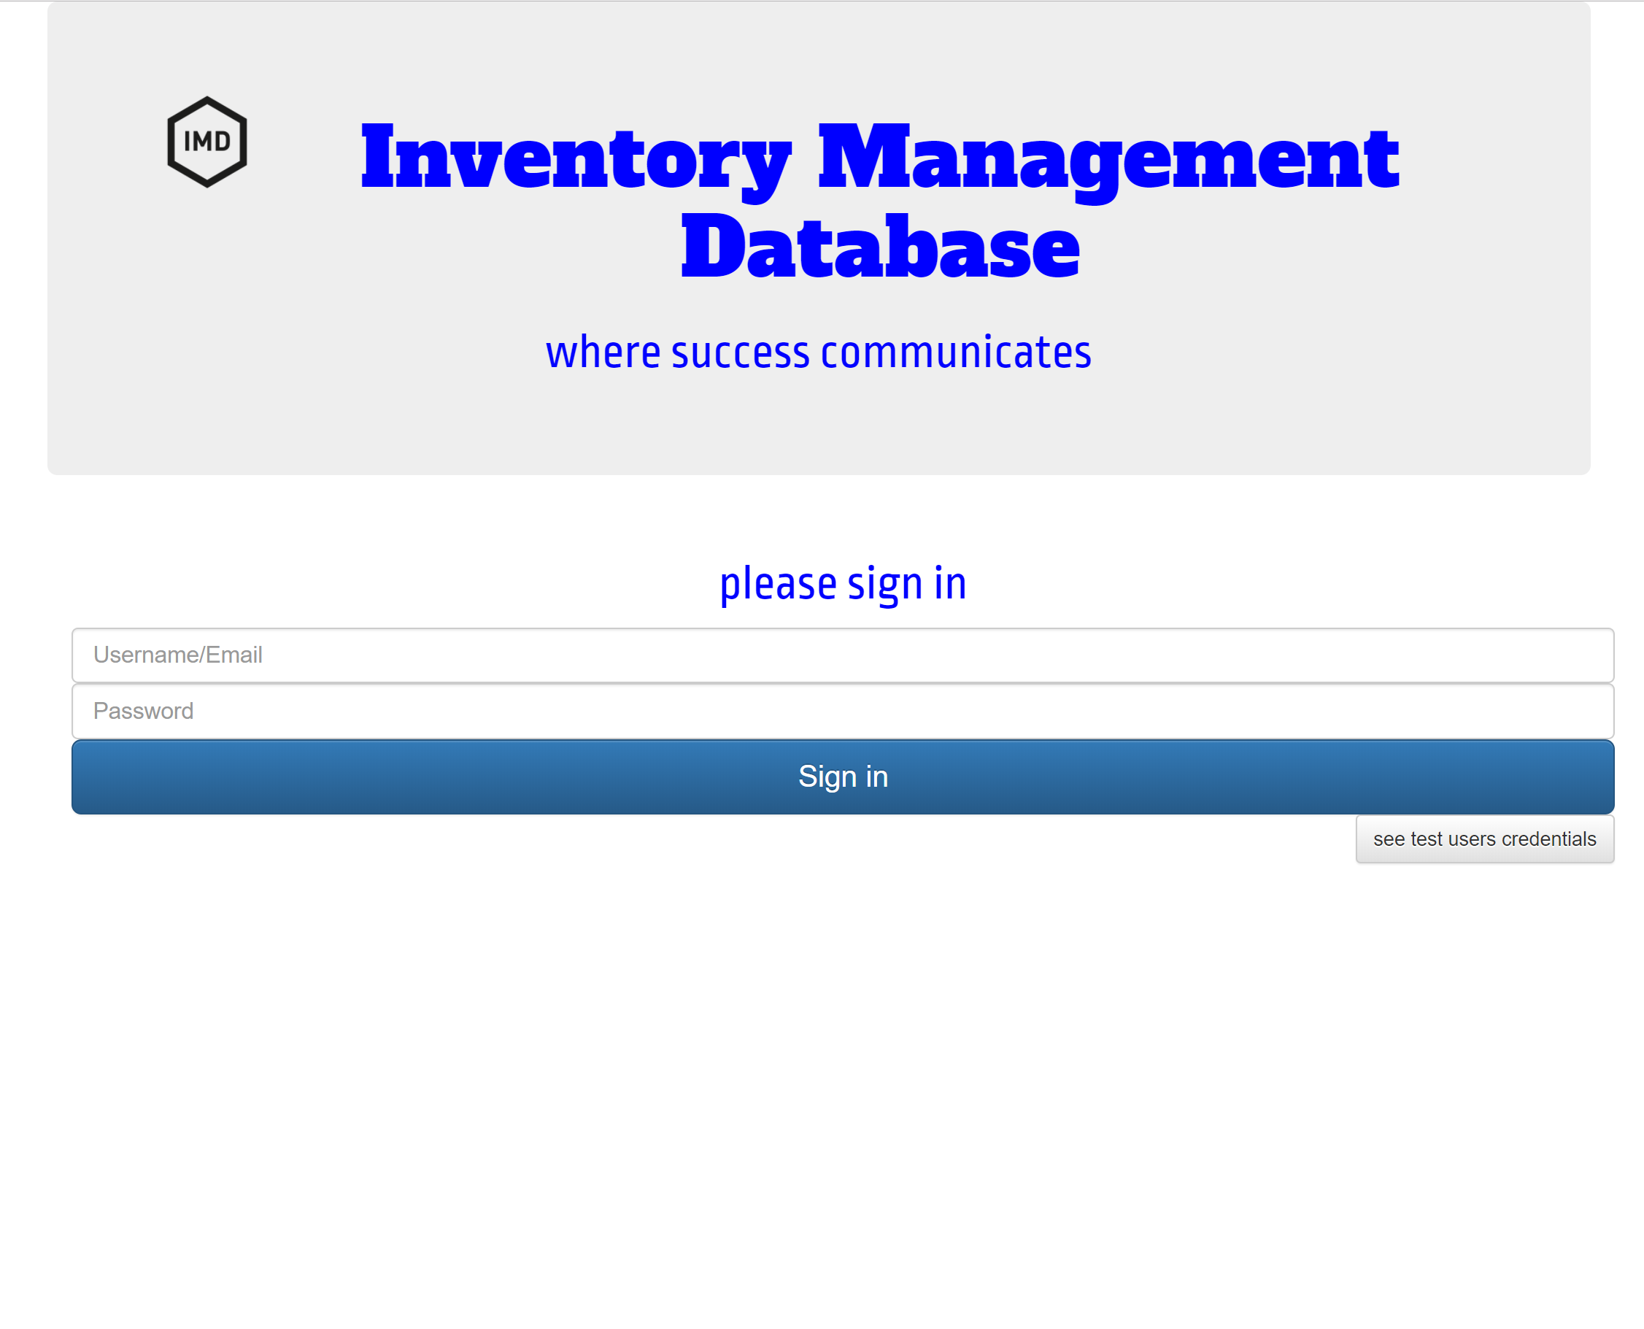Click the word 'communicates' in tagline

tap(955, 353)
